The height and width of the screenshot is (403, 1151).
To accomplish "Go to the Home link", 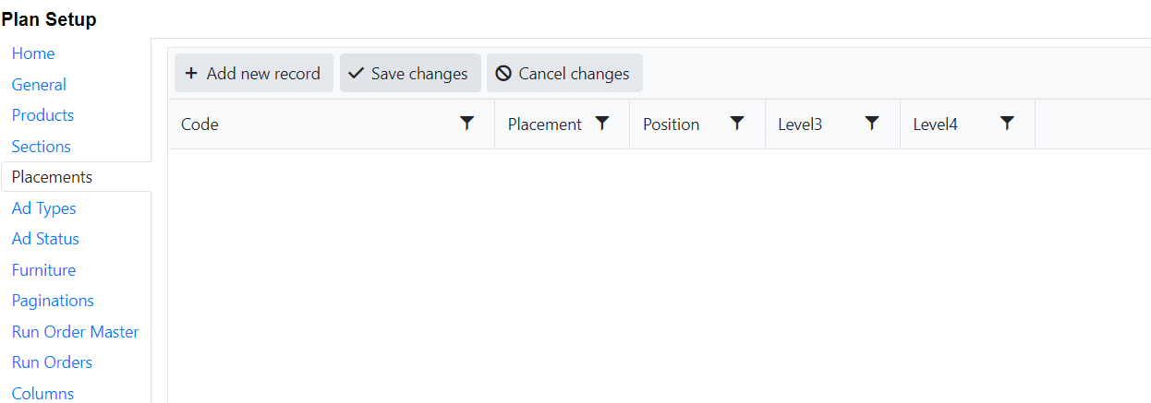I will pos(33,53).
